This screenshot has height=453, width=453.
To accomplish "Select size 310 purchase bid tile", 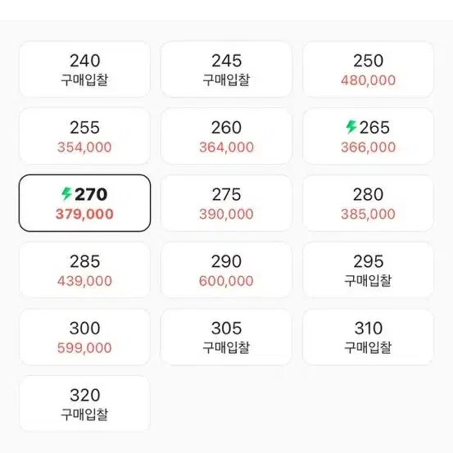I will click(368, 337).
